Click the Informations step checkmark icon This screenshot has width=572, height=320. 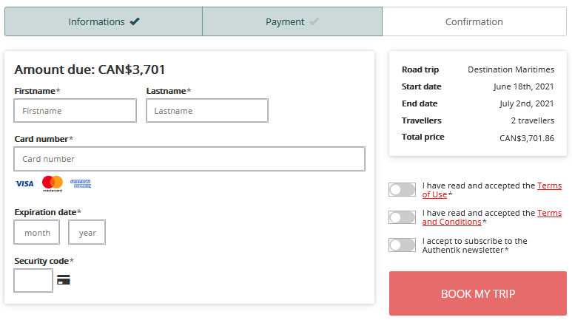click(x=135, y=21)
